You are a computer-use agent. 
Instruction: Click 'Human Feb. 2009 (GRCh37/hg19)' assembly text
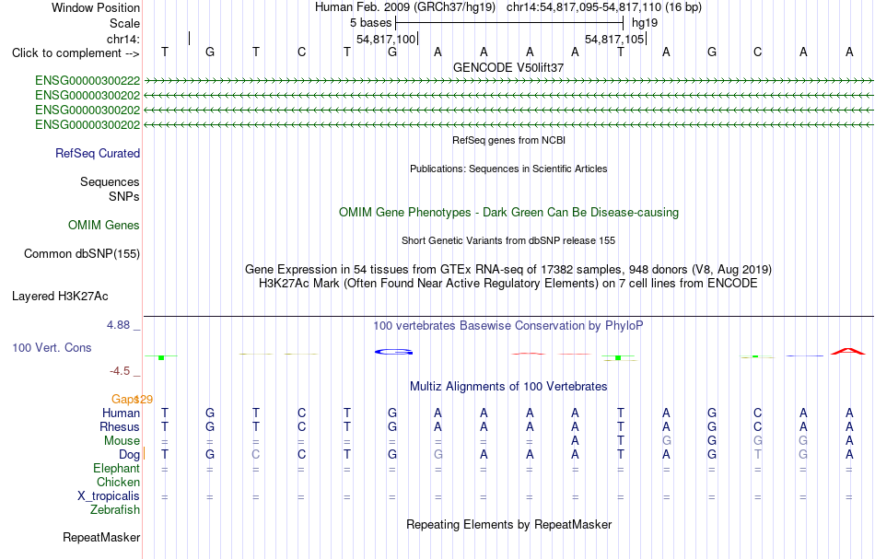[405, 7]
